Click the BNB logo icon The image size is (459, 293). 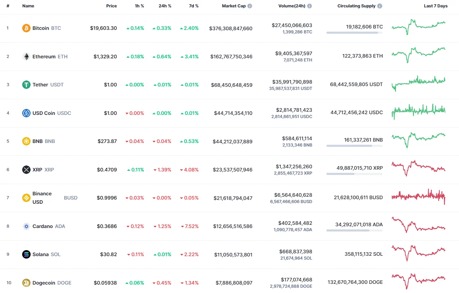pos(26,141)
